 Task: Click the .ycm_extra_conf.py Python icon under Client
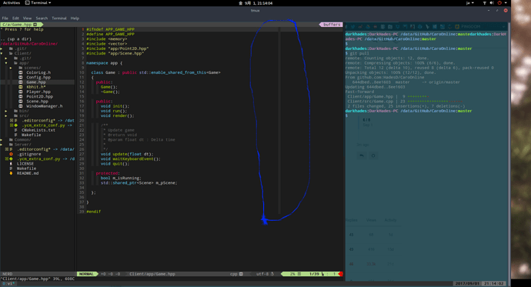pos(16,125)
